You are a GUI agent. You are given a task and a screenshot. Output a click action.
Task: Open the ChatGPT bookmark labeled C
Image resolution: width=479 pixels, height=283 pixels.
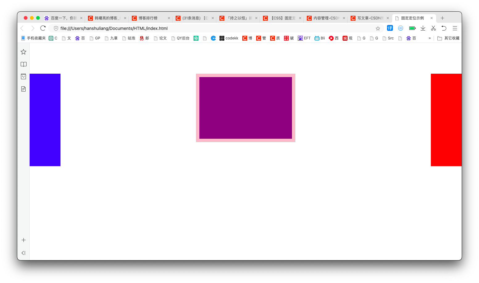tap(53, 38)
